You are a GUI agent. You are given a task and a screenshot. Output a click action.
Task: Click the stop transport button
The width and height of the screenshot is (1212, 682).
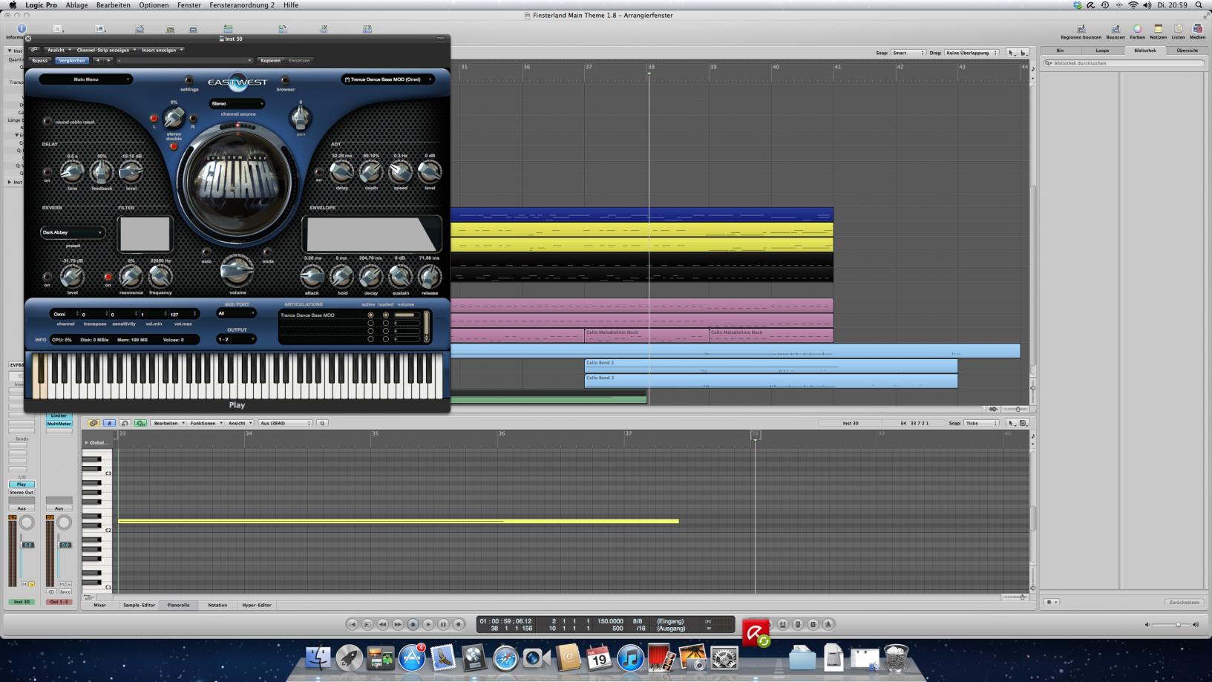pyautogui.click(x=413, y=624)
